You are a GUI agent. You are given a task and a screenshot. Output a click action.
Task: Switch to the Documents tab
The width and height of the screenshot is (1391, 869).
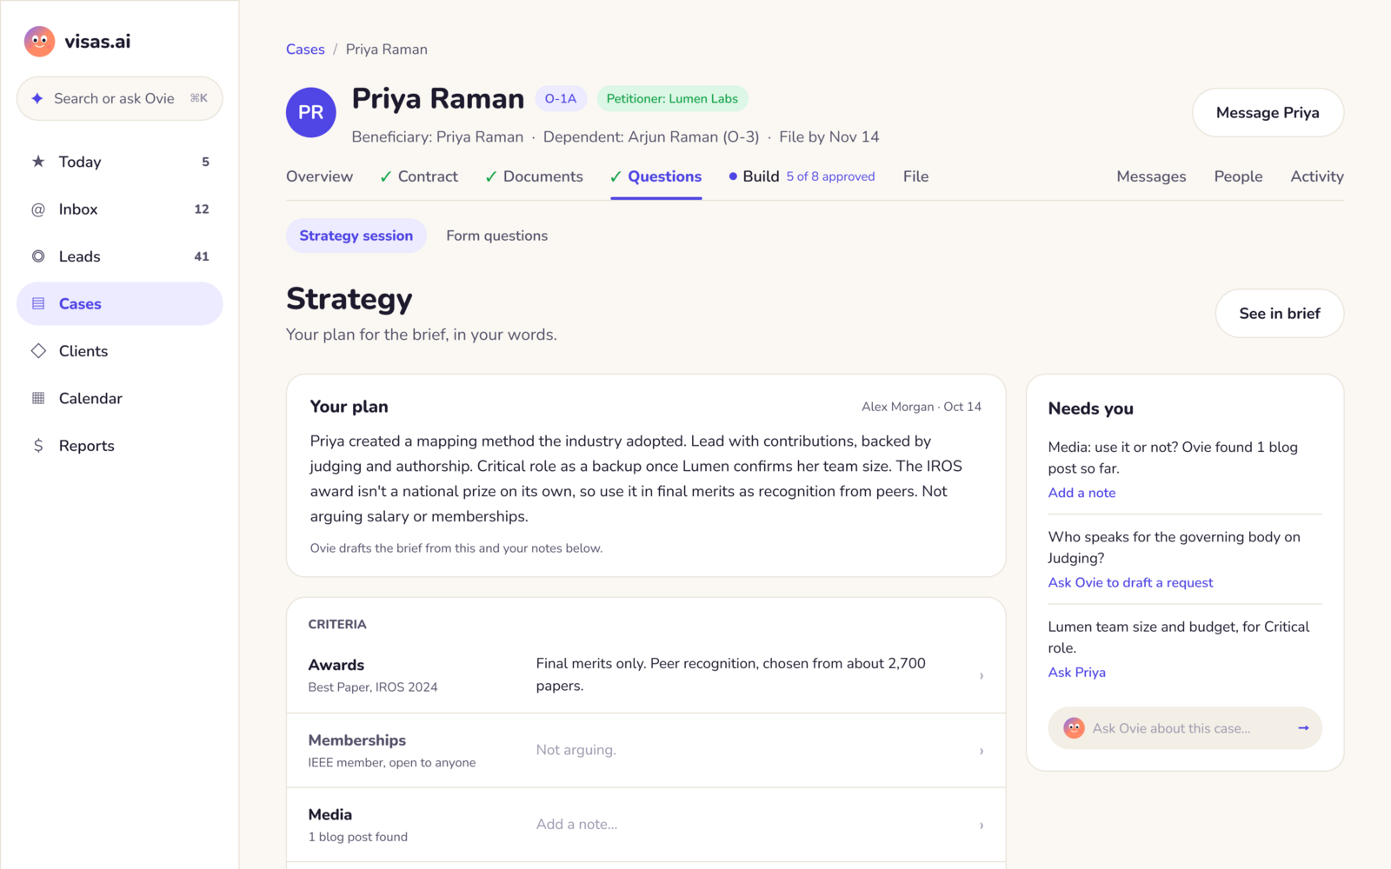click(x=534, y=176)
